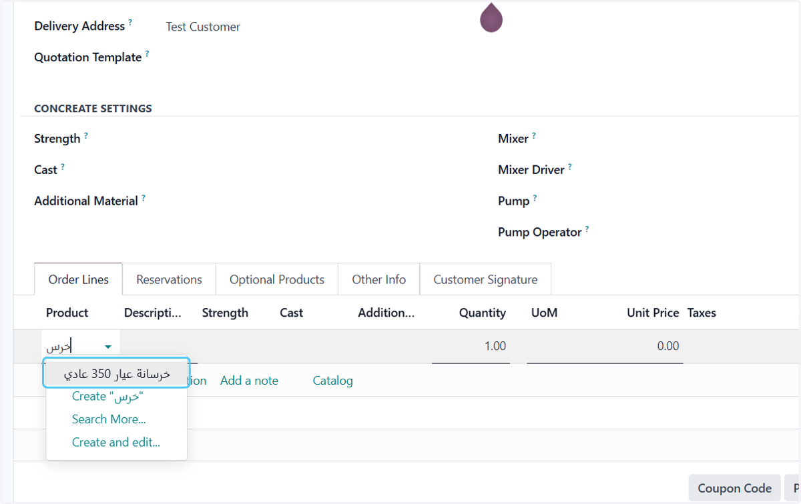This screenshot has height=504, width=801.
Task: Open the Other Info tab
Action: [378, 279]
